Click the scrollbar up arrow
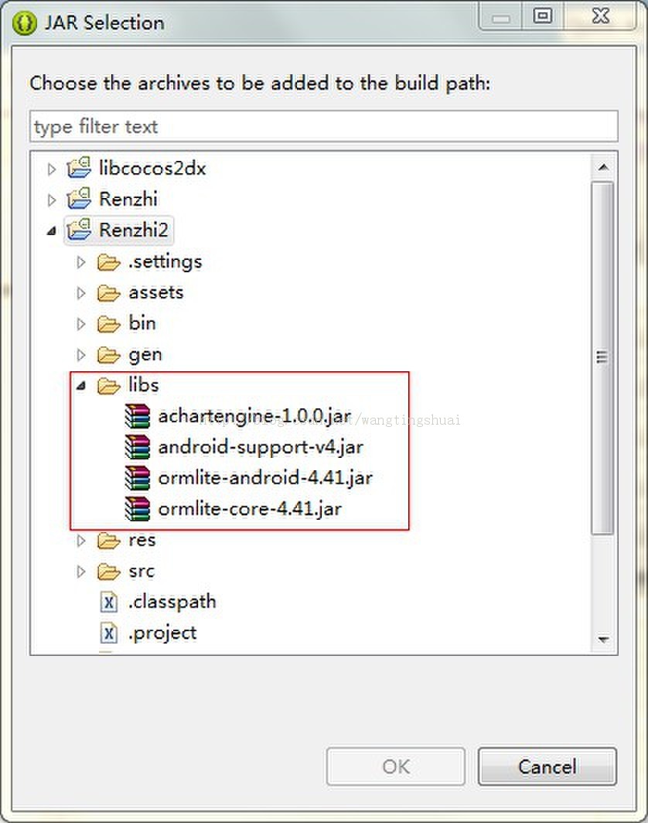This screenshot has height=823, width=648. pyautogui.click(x=603, y=167)
